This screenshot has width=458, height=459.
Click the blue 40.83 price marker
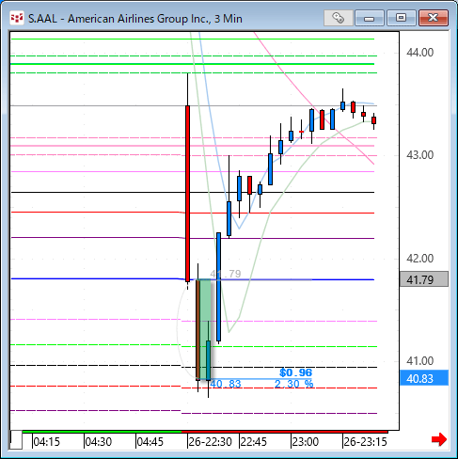click(424, 378)
